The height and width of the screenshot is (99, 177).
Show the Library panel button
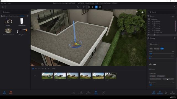[x=4, y=92]
